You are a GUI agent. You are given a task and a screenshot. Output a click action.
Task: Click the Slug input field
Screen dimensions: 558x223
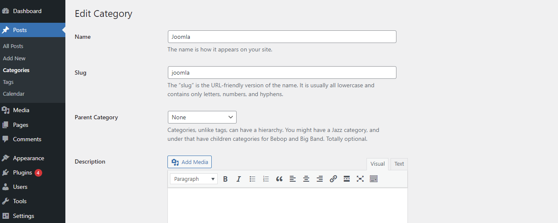(282, 73)
